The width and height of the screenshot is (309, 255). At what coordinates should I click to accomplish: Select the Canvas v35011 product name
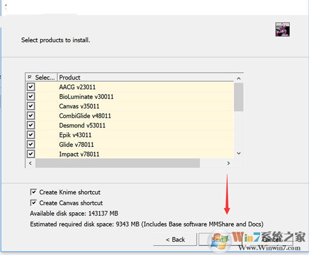(79, 106)
